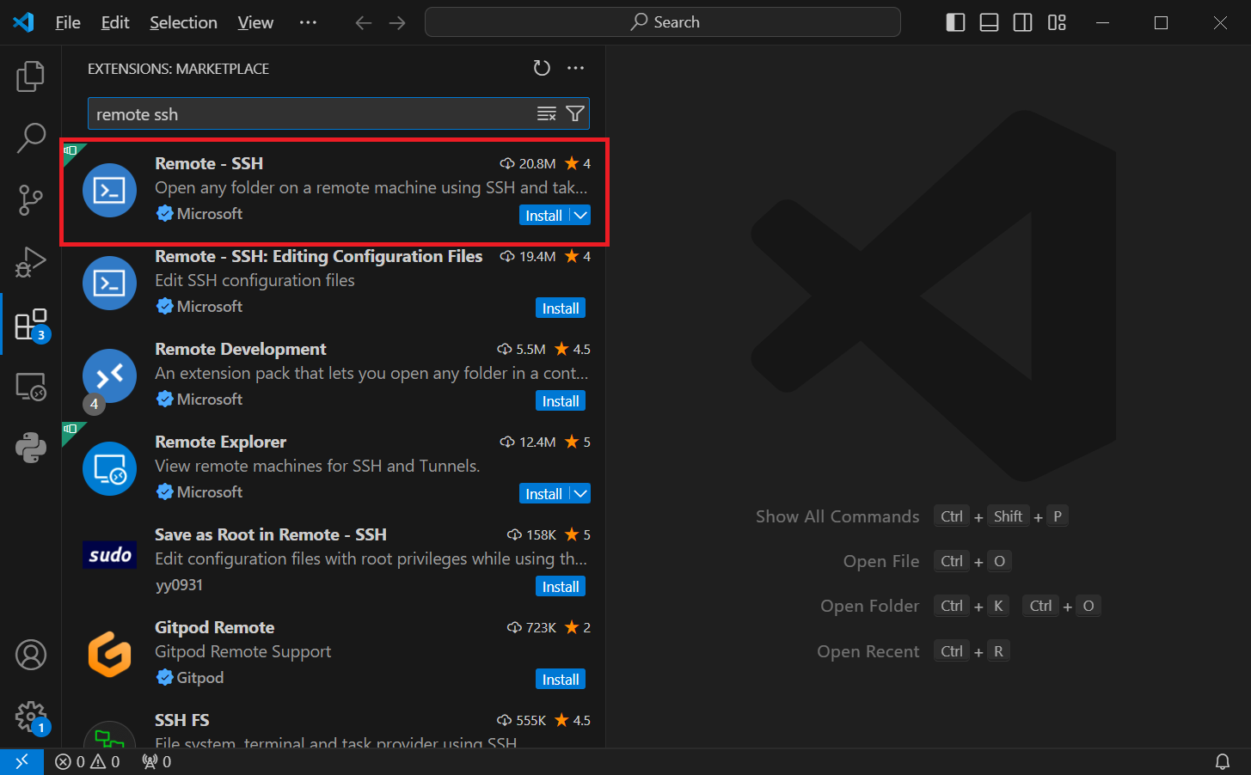This screenshot has width=1251, height=775.
Task: Select the Remote Explorer extension title
Action: click(x=220, y=442)
